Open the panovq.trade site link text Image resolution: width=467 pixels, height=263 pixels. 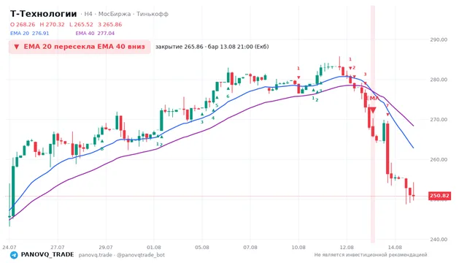click(x=96, y=255)
